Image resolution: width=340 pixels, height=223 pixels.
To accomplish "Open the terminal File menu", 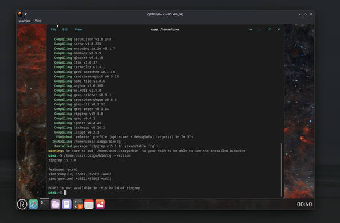I will 53,29.
